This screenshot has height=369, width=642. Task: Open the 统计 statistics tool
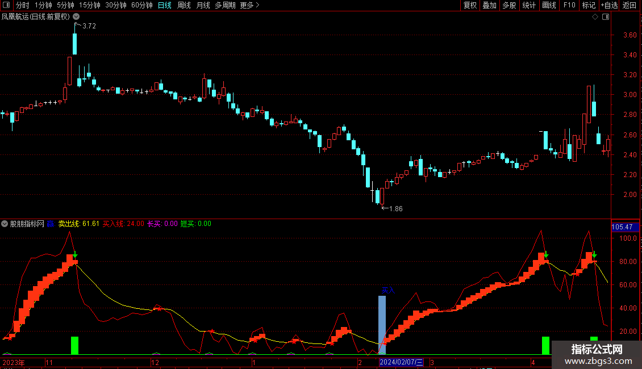(x=528, y=5)
